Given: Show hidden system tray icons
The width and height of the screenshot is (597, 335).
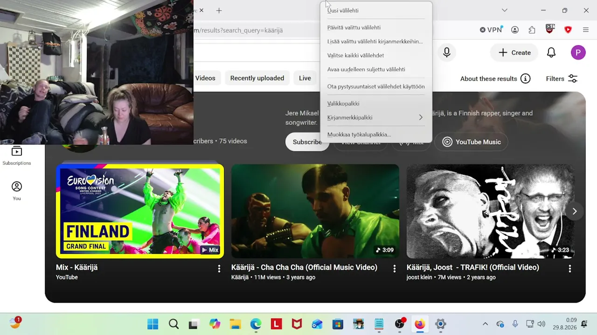Looking at the screenshot, I should [x=485, y=324].
